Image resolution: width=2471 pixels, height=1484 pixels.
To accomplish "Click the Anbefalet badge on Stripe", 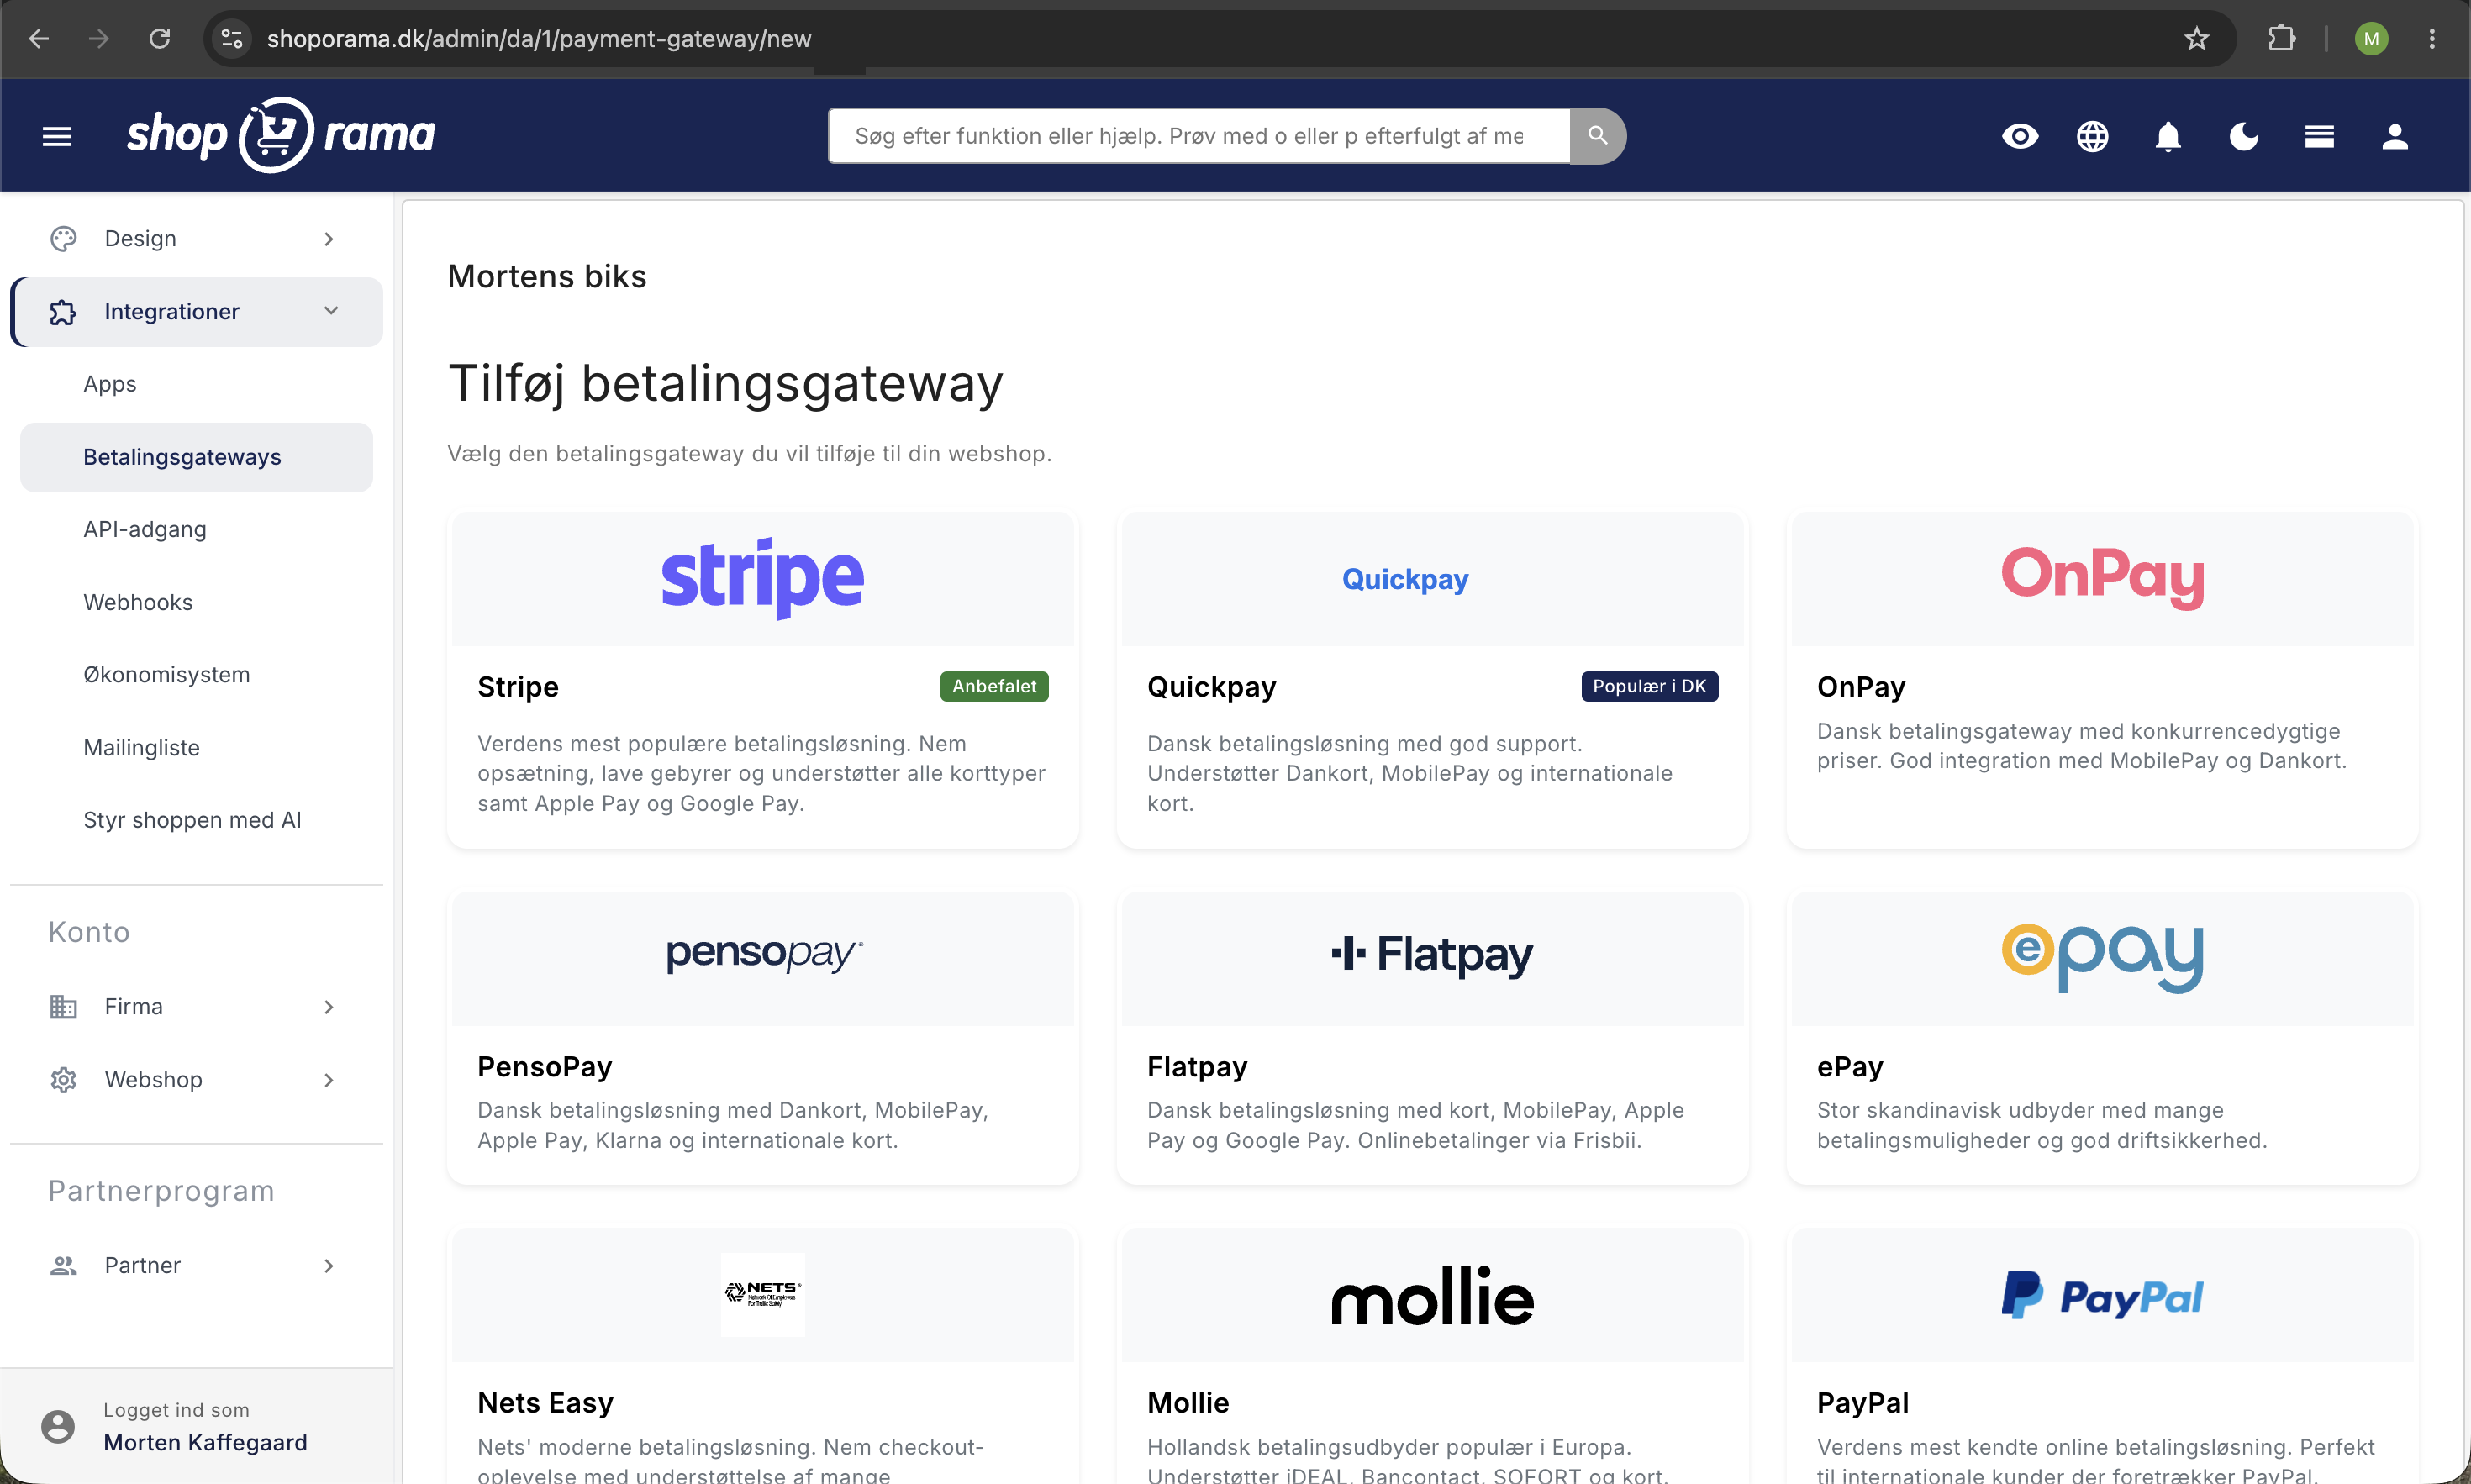I will coord(994,686).
